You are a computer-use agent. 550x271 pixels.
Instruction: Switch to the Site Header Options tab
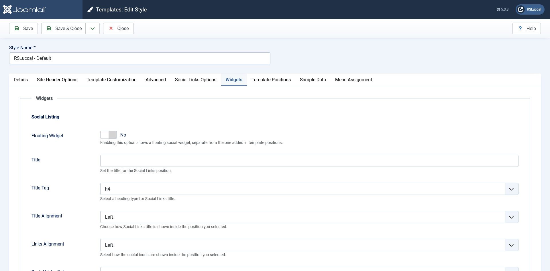coord(57,80)
